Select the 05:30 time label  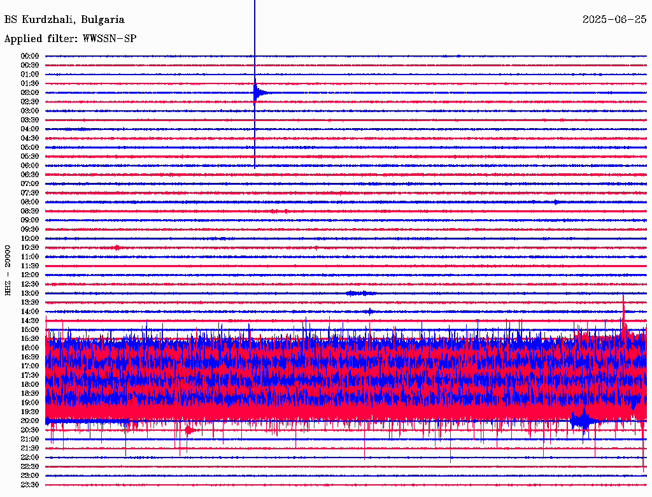pyautogui.click(x=30, y=156)
